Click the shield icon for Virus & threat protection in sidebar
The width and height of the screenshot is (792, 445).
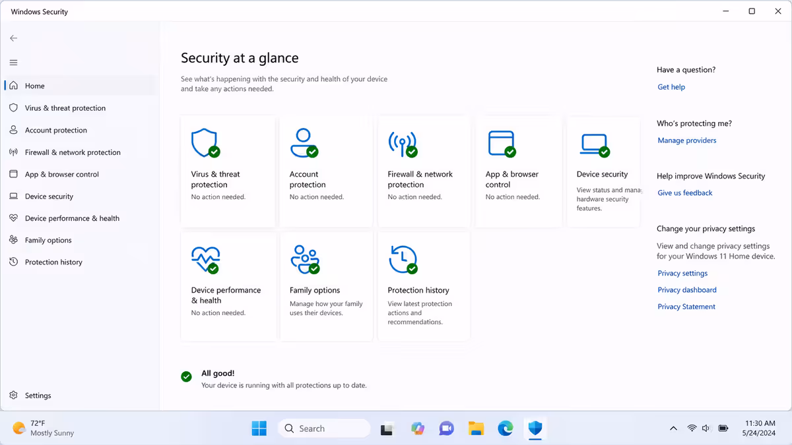[13, 107]
